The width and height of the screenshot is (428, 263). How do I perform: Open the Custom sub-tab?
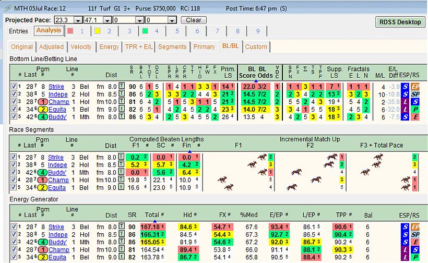(x=256, y=46)
